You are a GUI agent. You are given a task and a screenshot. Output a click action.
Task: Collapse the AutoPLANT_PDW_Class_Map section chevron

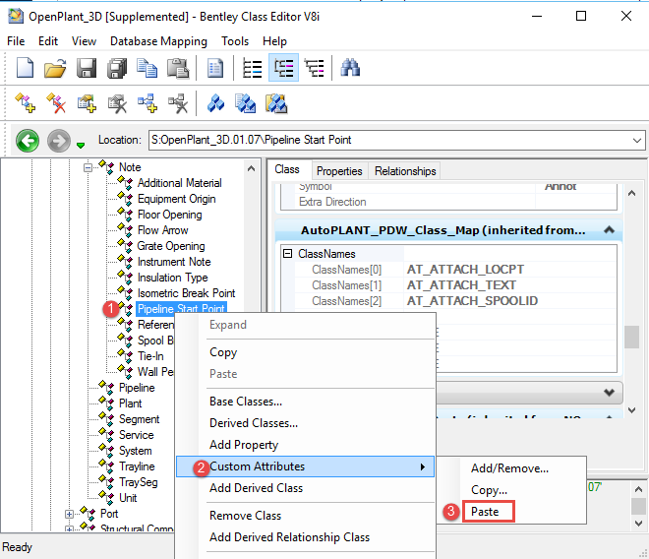[609, 230]
